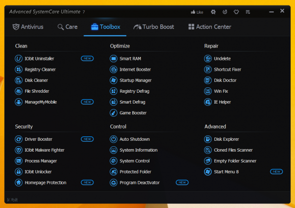Image resolution: width=295 pixels, height=208 pixels.
Task: Launch Start Menu 8 via its icon
Action: [x=208, y=172]
